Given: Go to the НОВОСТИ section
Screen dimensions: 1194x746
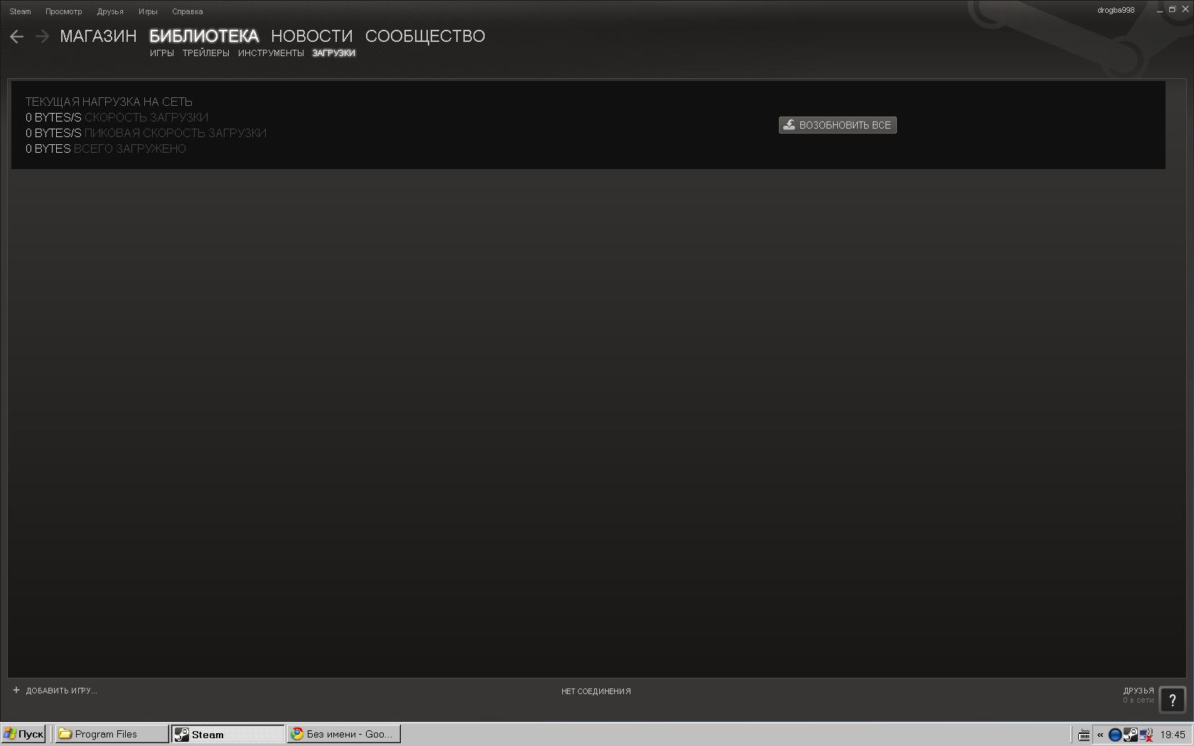Looking at the screenshot, I should click(312, 36).
